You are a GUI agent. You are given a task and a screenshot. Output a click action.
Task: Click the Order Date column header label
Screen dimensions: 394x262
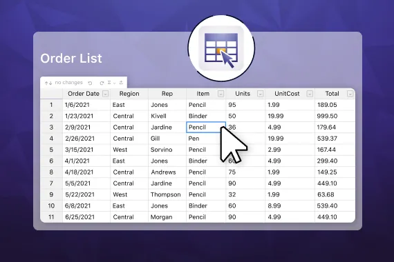click(84, 94)
